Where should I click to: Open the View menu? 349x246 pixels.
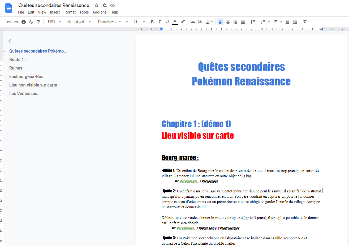pyautogui.click(x=42, y=12)
